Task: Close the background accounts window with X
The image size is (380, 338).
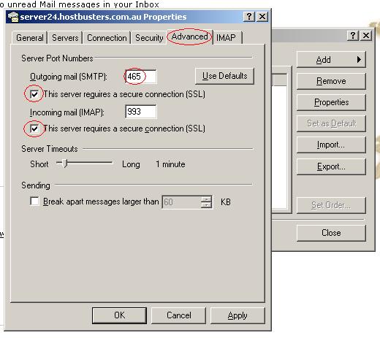Action: [x=366, y=36]
